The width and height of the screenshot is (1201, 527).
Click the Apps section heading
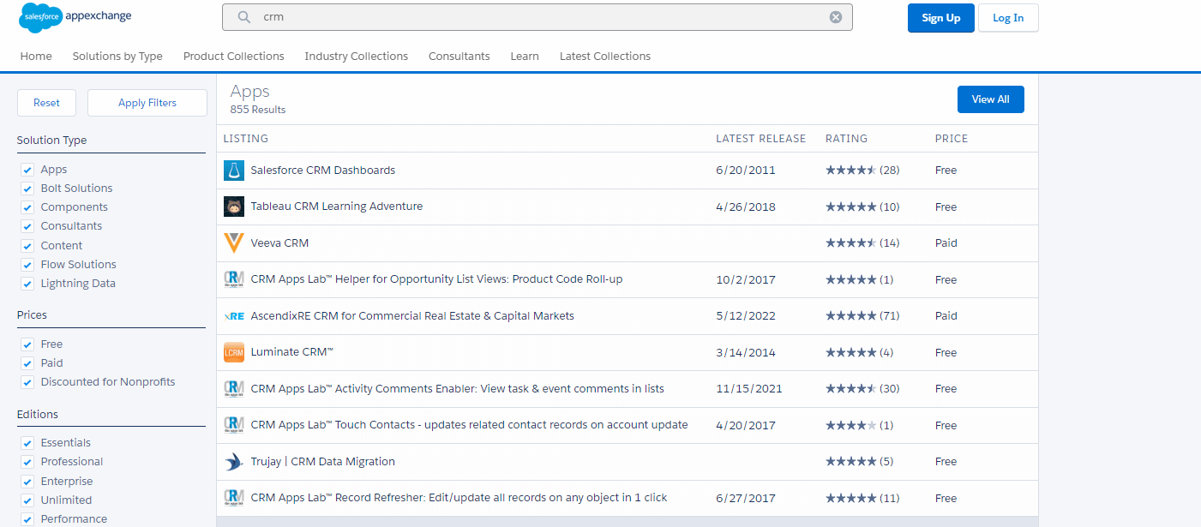(x=250, y=91)
